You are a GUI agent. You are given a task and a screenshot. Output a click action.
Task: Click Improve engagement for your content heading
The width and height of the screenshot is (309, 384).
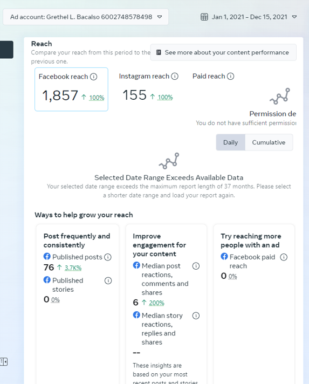point(160,245)
